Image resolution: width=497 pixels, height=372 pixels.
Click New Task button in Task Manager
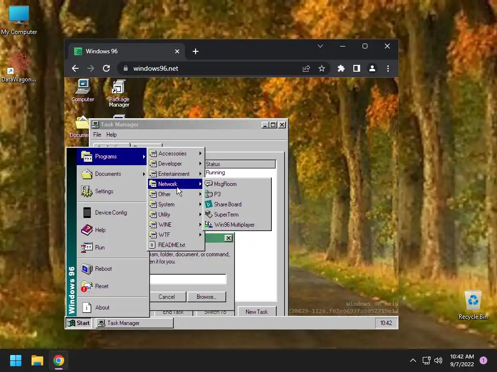point(257,311)
